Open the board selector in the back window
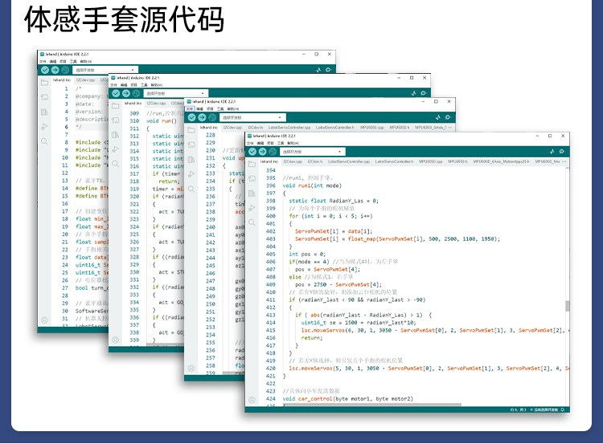This screenshot has width=603, height=444. coord(105,70)
